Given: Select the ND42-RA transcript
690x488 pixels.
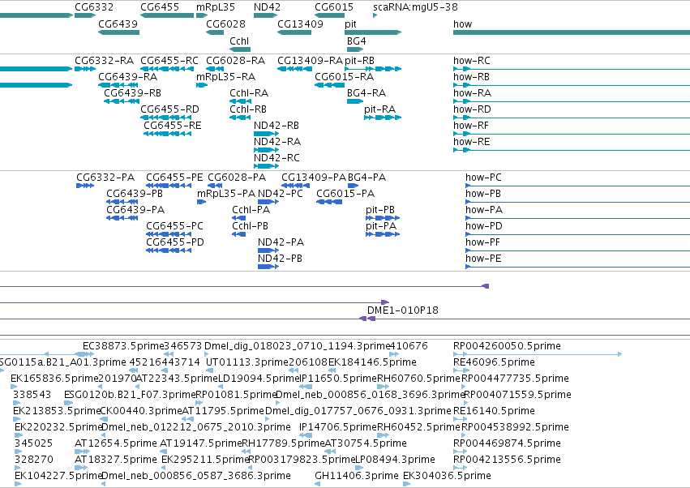Looking at the screenshot, I should pyautogui.click(x=277, y=142).
